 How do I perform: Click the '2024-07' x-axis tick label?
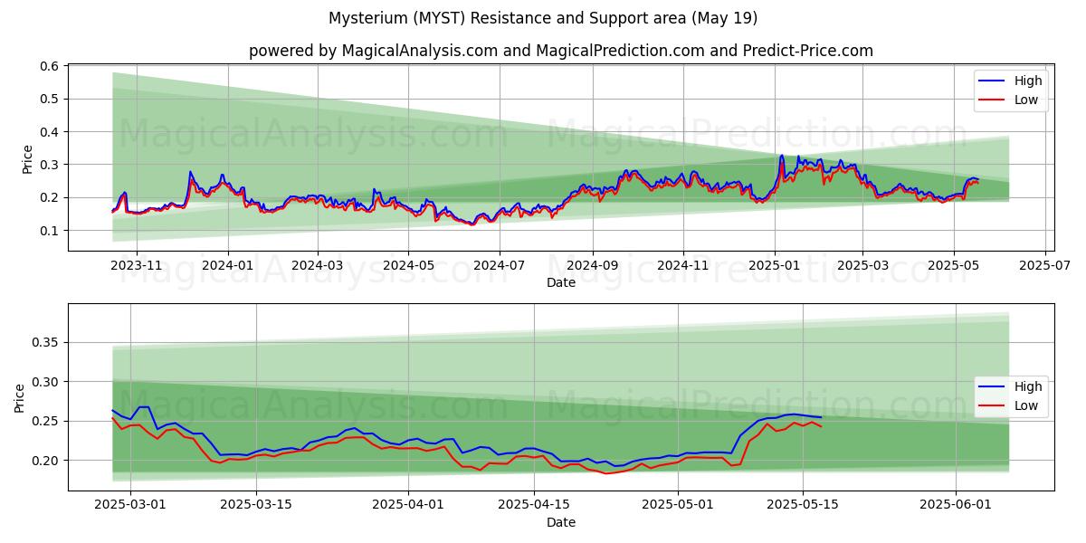coord(499,266)
